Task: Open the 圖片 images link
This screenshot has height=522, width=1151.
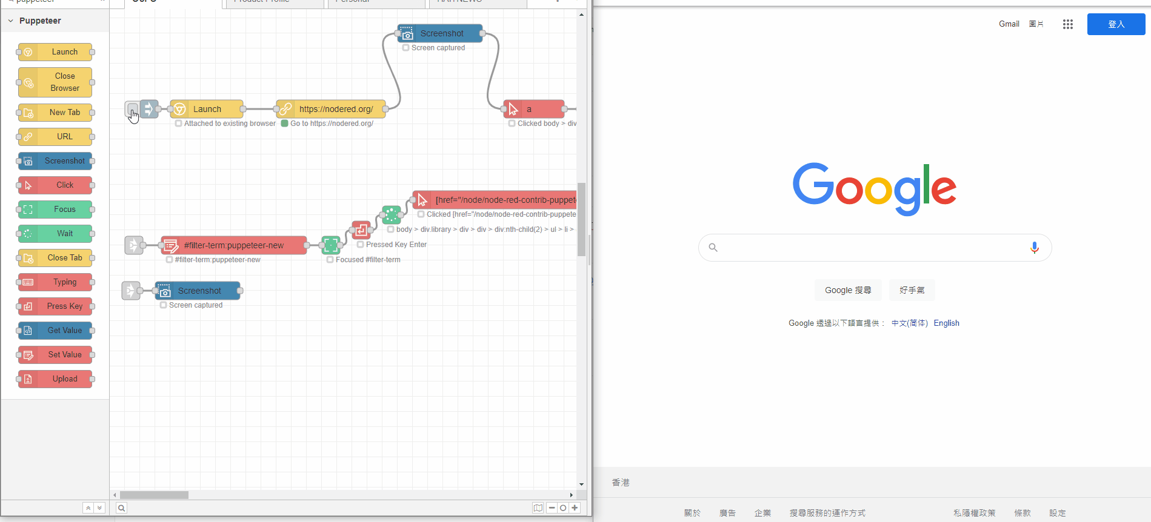Action: point(1036,24)
